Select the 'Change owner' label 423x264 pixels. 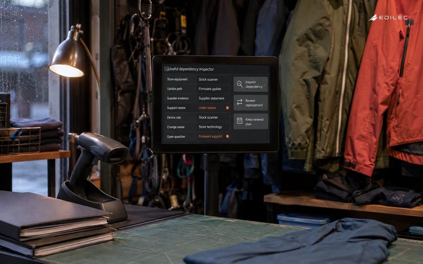176,127
